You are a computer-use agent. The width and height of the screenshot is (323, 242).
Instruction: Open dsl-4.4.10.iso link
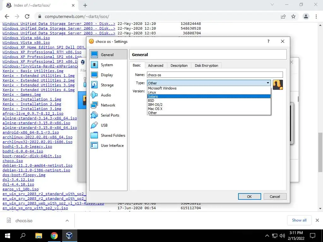(18, 184)
